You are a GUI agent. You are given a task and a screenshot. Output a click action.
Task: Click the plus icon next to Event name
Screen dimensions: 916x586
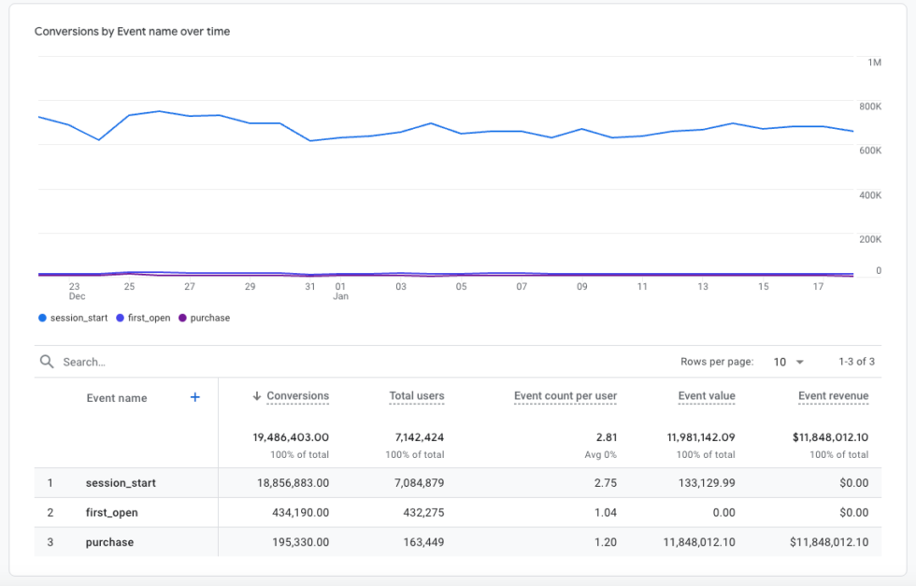tap(194, 397)
